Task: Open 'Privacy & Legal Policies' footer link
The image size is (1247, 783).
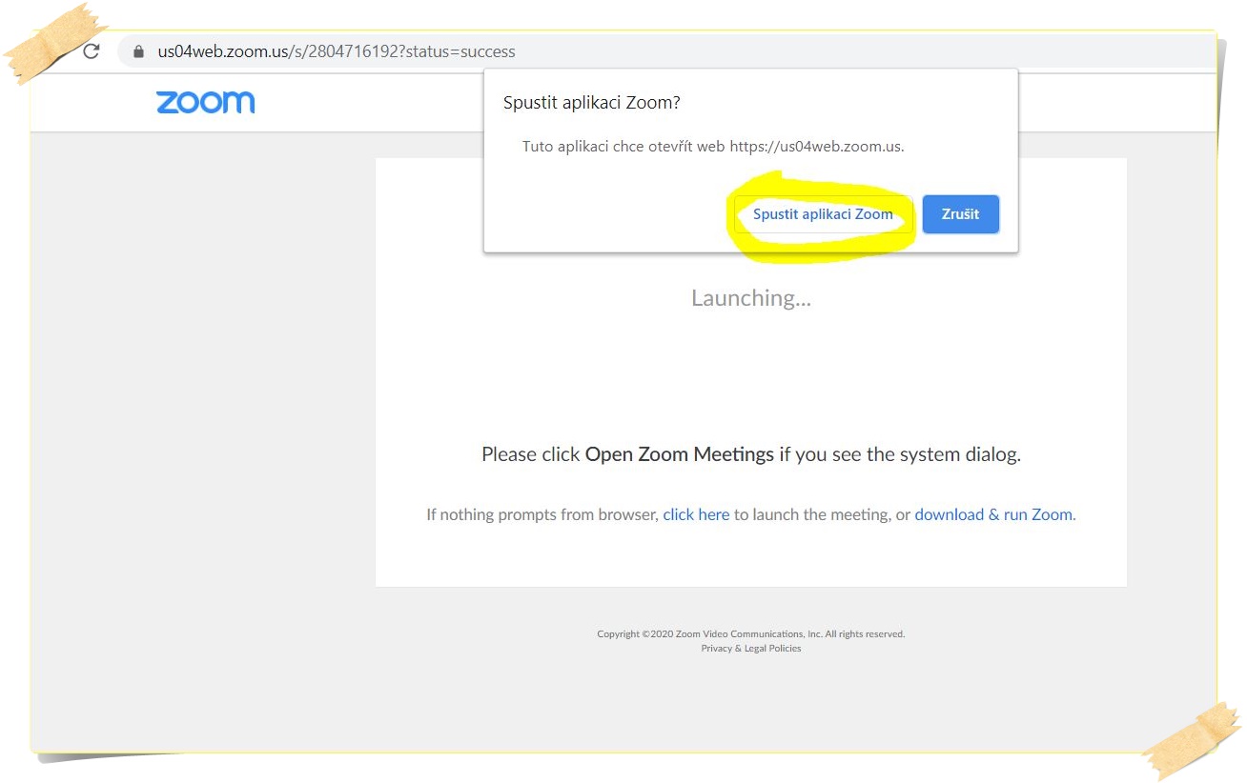Action: 751,649
